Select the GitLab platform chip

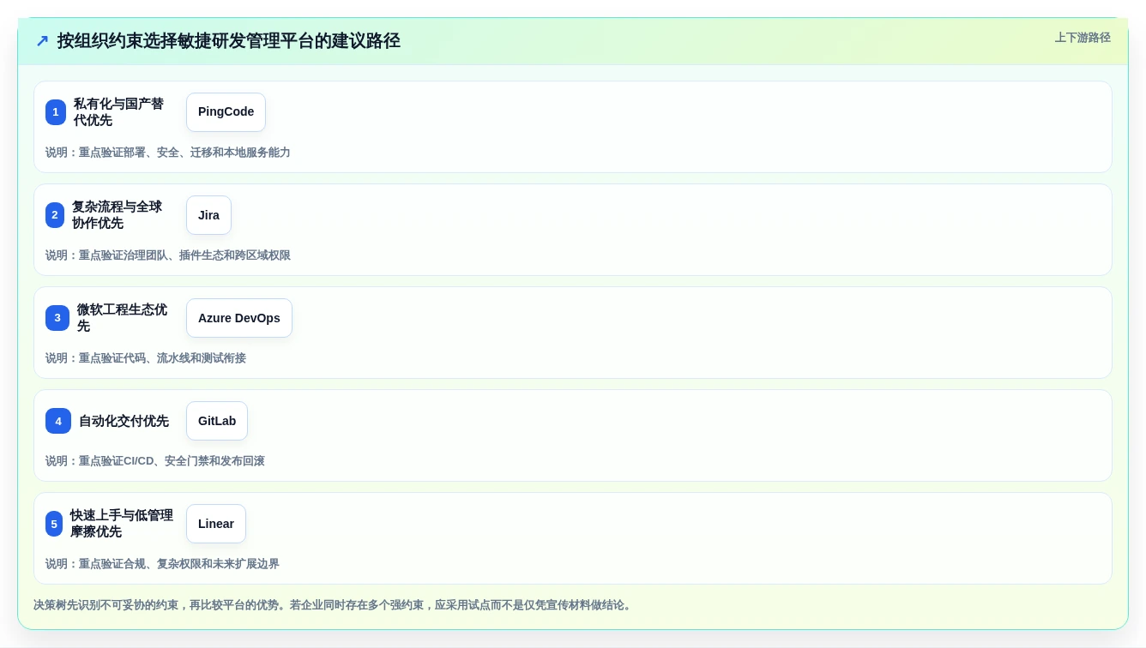(217, 421)
